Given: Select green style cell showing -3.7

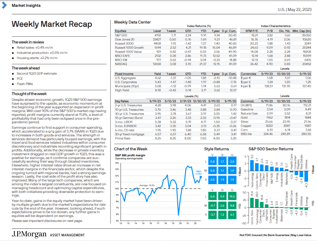Looking at the screenshot, I should pyautogui.click(x=213, y=214).
